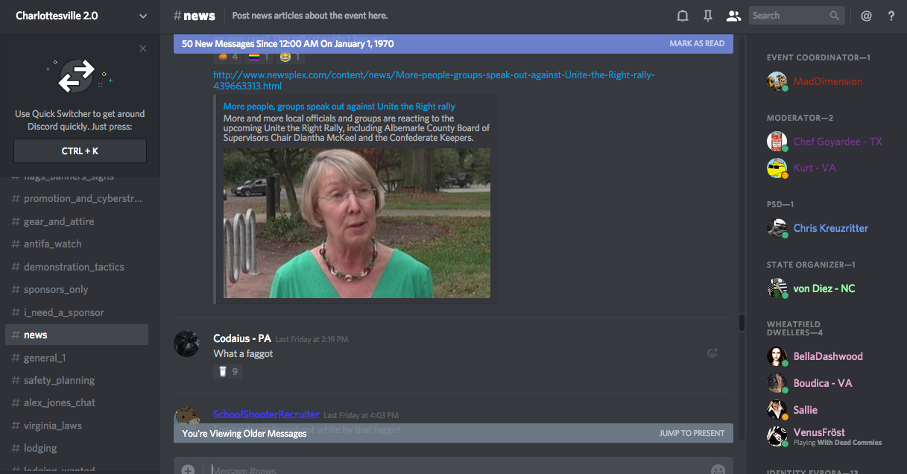Open the news article preview image
Viewport: 907px width, 474px height.
coord(357,223)
